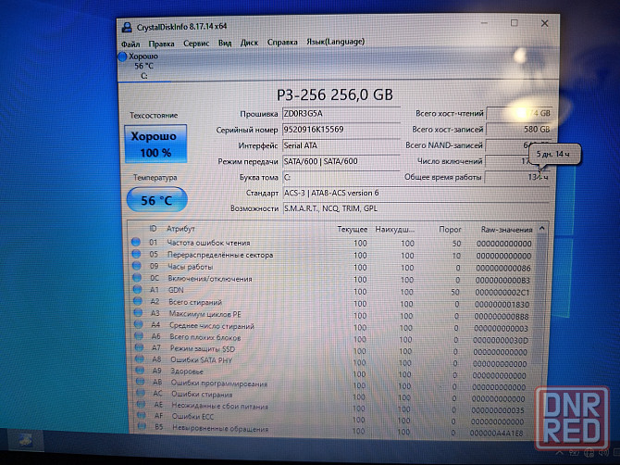Click status icon of row AC Ошибки стирания
620x465 pixels.
(141, 393)
